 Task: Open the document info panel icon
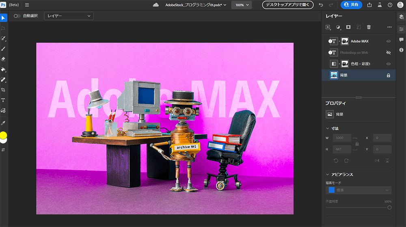click(x=402, y=50)
